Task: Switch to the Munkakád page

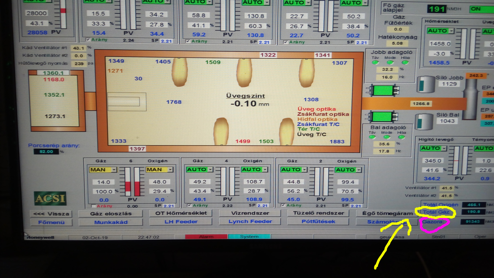Action: click(x=111, y=222)
